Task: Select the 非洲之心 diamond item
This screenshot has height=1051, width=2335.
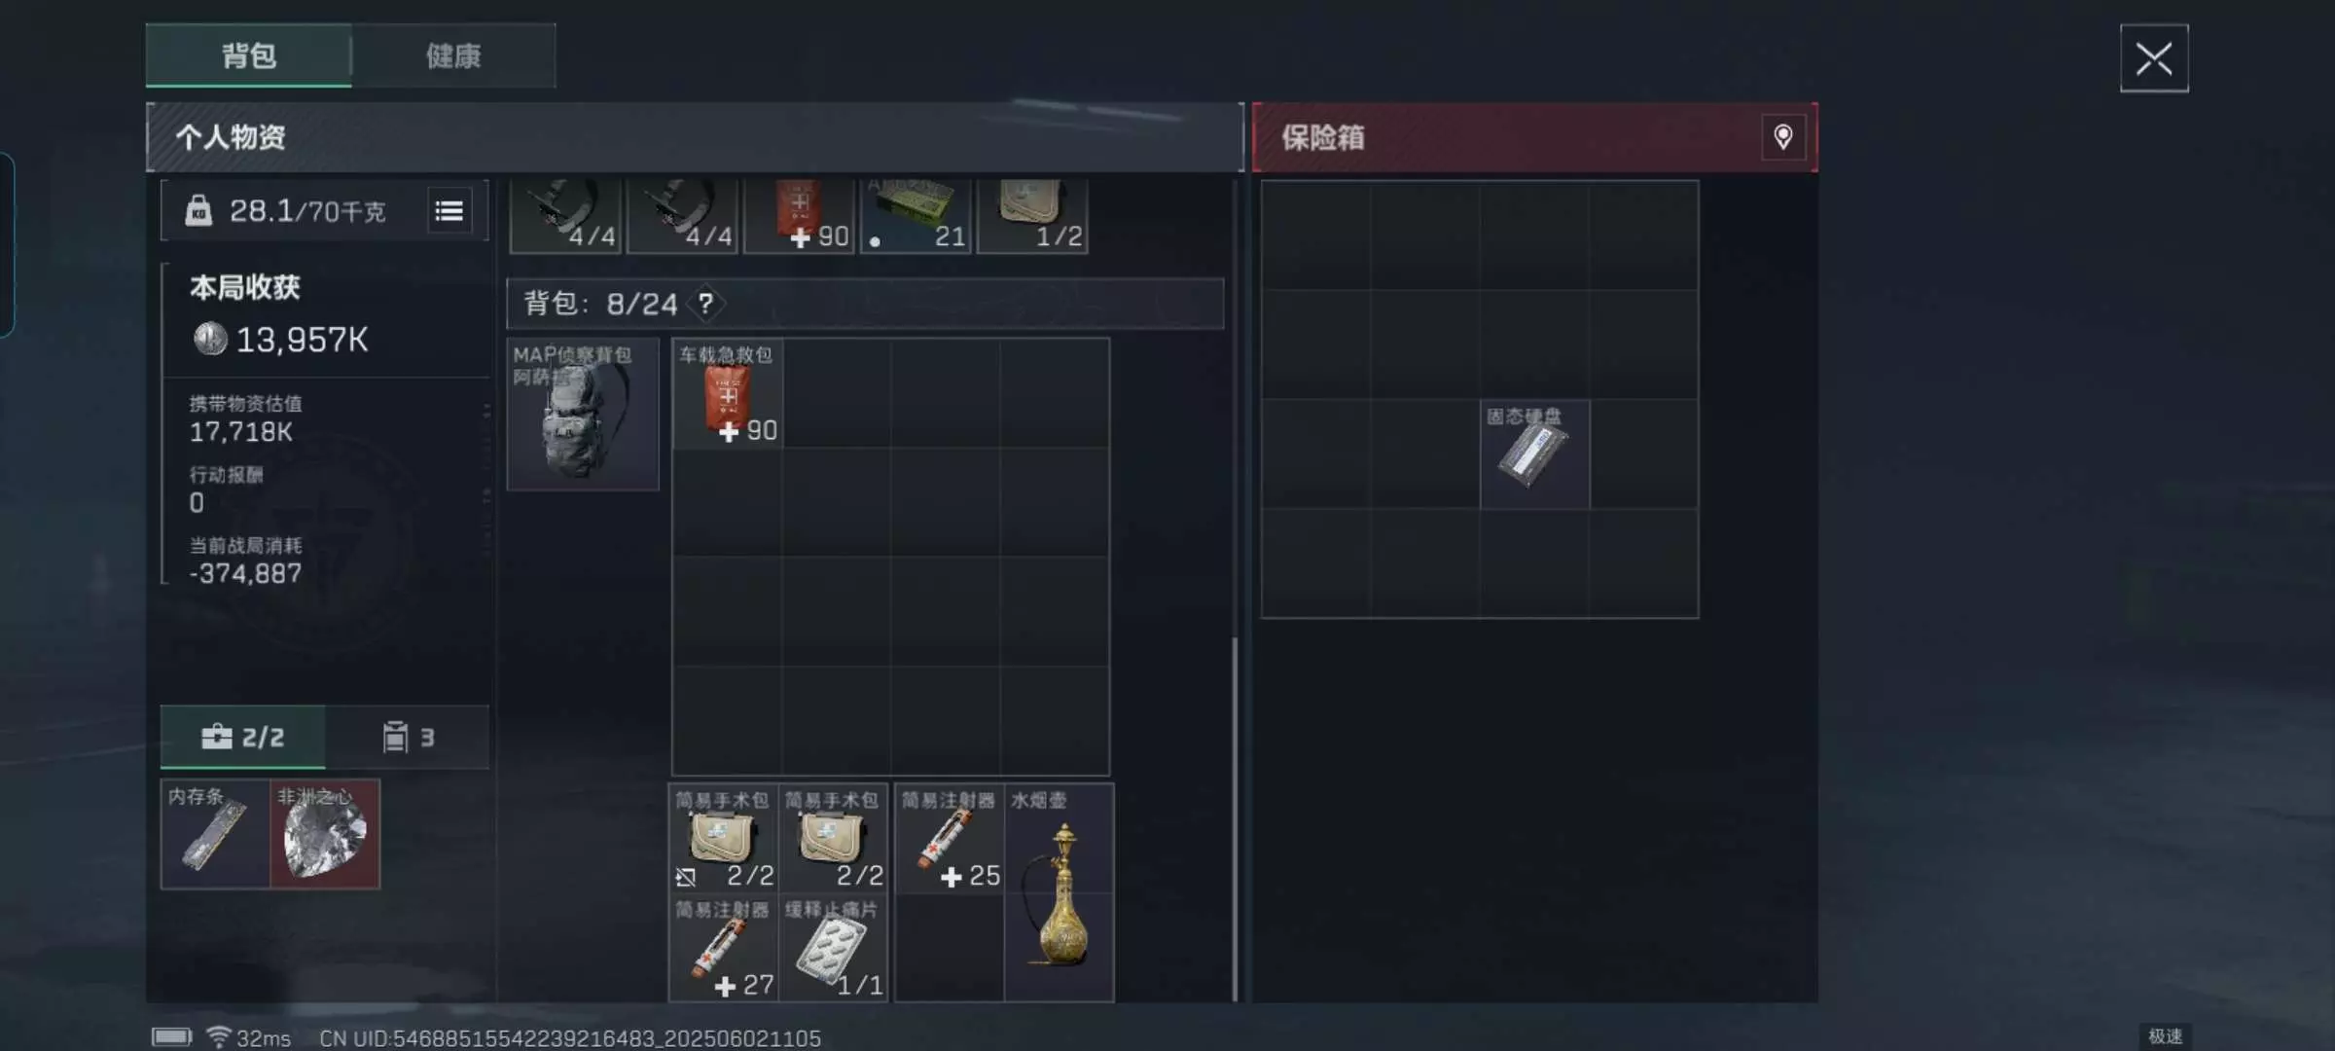Action: tap(325, 834)
